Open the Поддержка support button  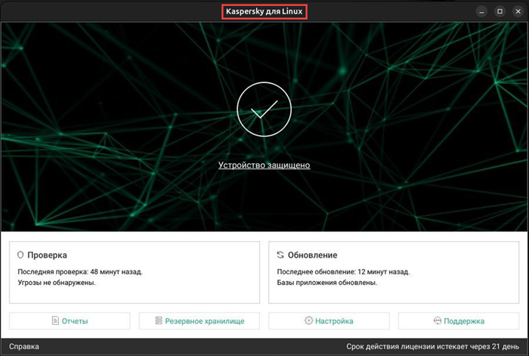[x=459, y=320]
